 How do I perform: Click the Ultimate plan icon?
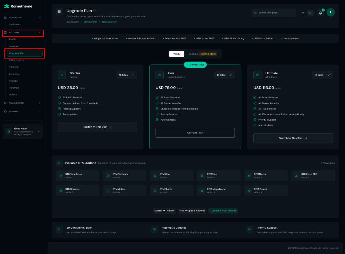click(x=257, y=75)
